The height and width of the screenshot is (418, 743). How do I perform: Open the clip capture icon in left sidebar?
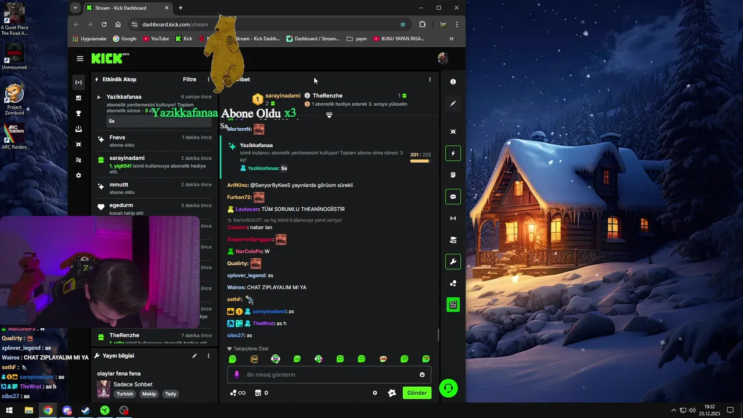[x=79, y=145]
